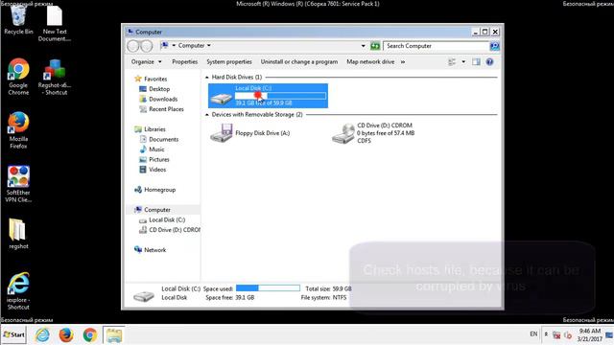Select Recent Places in navigation pane

(x=166, y=109)
